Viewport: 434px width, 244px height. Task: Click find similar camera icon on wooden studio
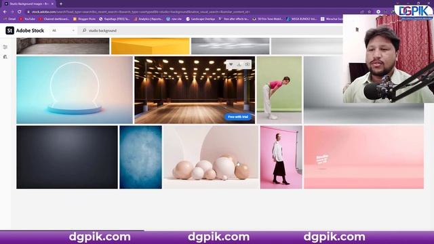click(247, 64)
